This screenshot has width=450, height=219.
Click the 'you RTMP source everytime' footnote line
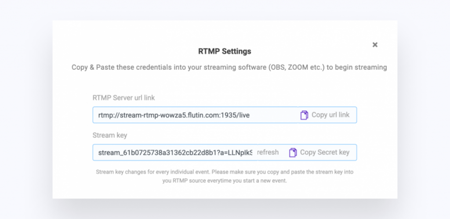point(225,181)
